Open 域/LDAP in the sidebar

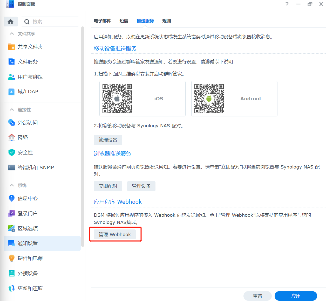coord(42,92)
